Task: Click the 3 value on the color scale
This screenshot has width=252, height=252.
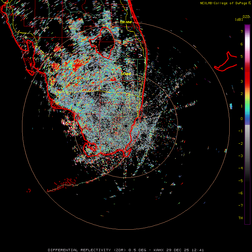Action: tap(242, 81)
